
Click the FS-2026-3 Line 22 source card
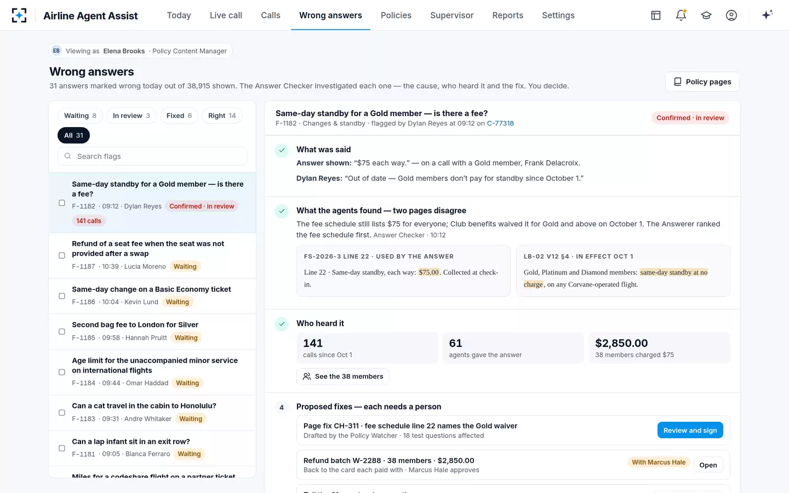click(x=403, y=271)
